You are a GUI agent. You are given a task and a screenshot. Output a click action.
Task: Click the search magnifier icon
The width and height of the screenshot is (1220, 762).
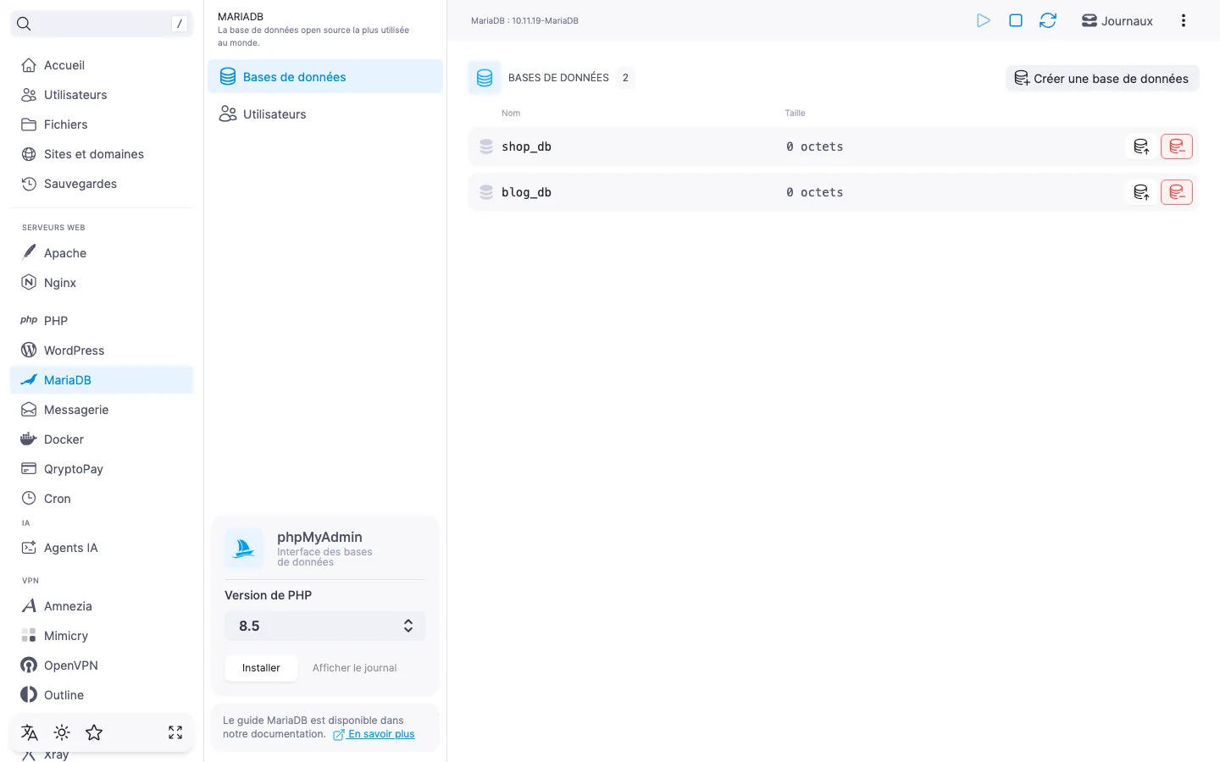pos(24,24)
